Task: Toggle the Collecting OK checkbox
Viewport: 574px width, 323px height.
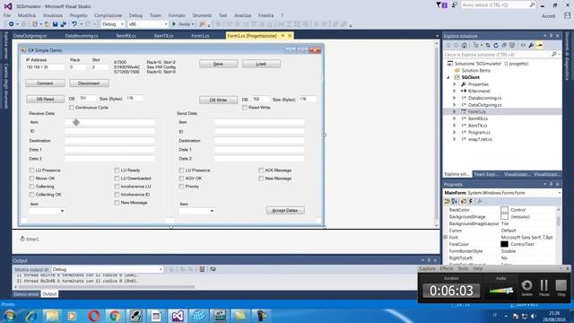Action: tap(31, 195)
